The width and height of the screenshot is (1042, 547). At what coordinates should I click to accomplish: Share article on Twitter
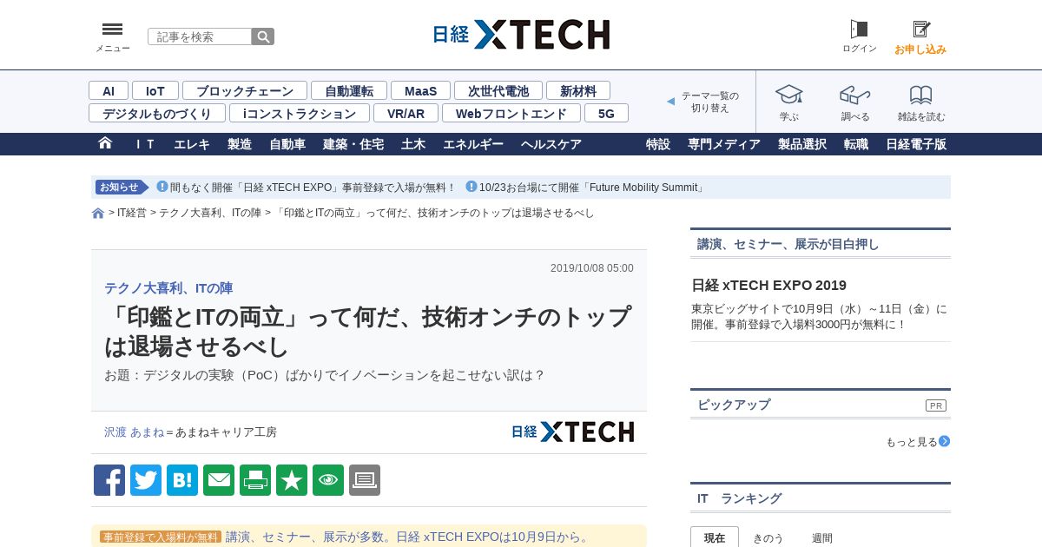146,480
